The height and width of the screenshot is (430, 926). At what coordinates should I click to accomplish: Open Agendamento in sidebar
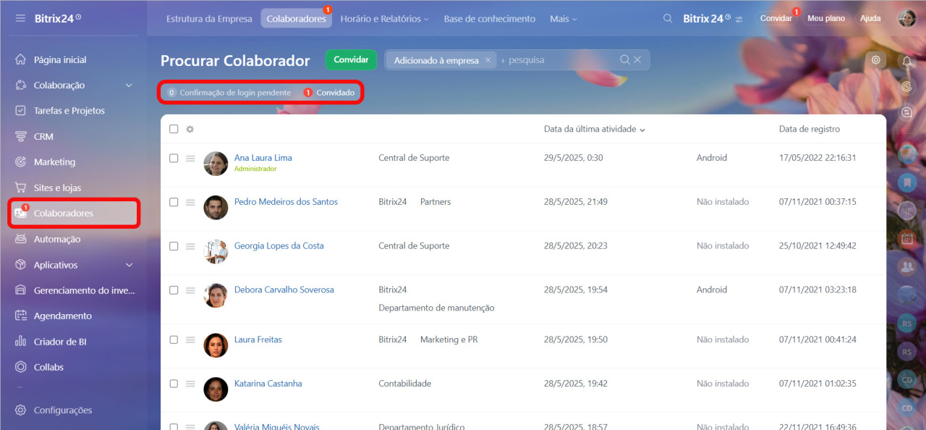click(x=63, y=316)
